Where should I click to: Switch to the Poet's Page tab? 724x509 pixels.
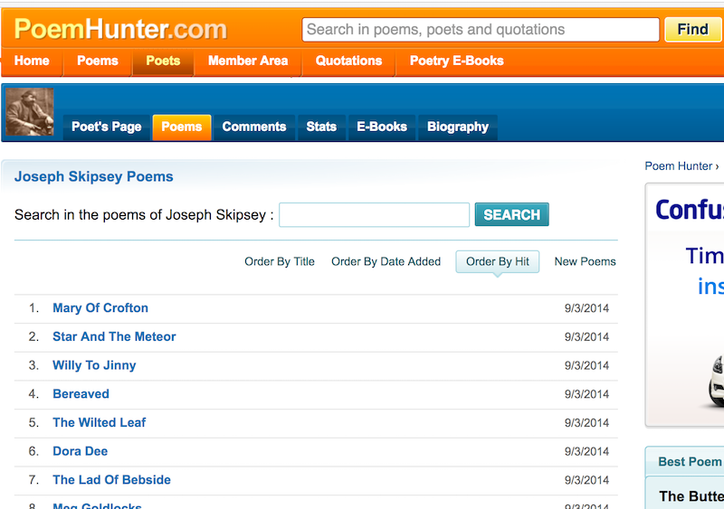point(106,127)
